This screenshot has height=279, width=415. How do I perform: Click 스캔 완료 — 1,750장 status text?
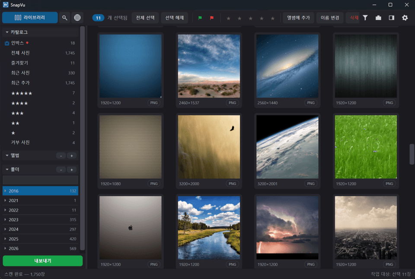pos(25,274)
